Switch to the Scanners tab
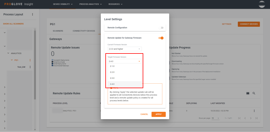The height and width of the screenshot is (132, 270). [x=58, y=31]
